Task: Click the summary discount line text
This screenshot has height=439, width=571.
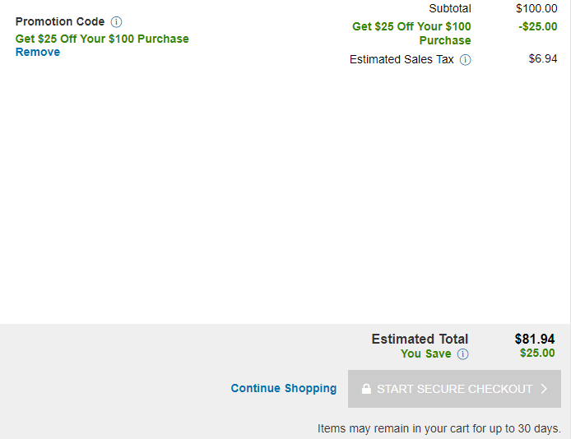Action: [411, 34]
